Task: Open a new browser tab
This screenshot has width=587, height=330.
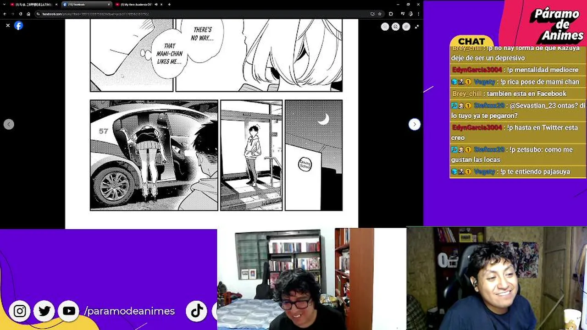Action: tap(169, 5)
